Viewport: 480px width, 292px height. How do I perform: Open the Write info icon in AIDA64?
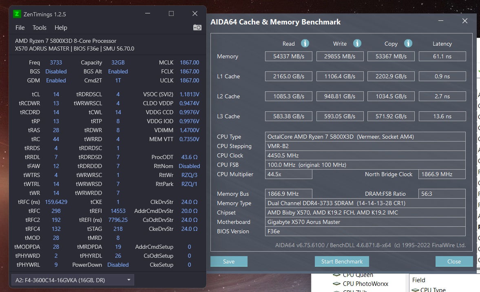tap(357, 44)
